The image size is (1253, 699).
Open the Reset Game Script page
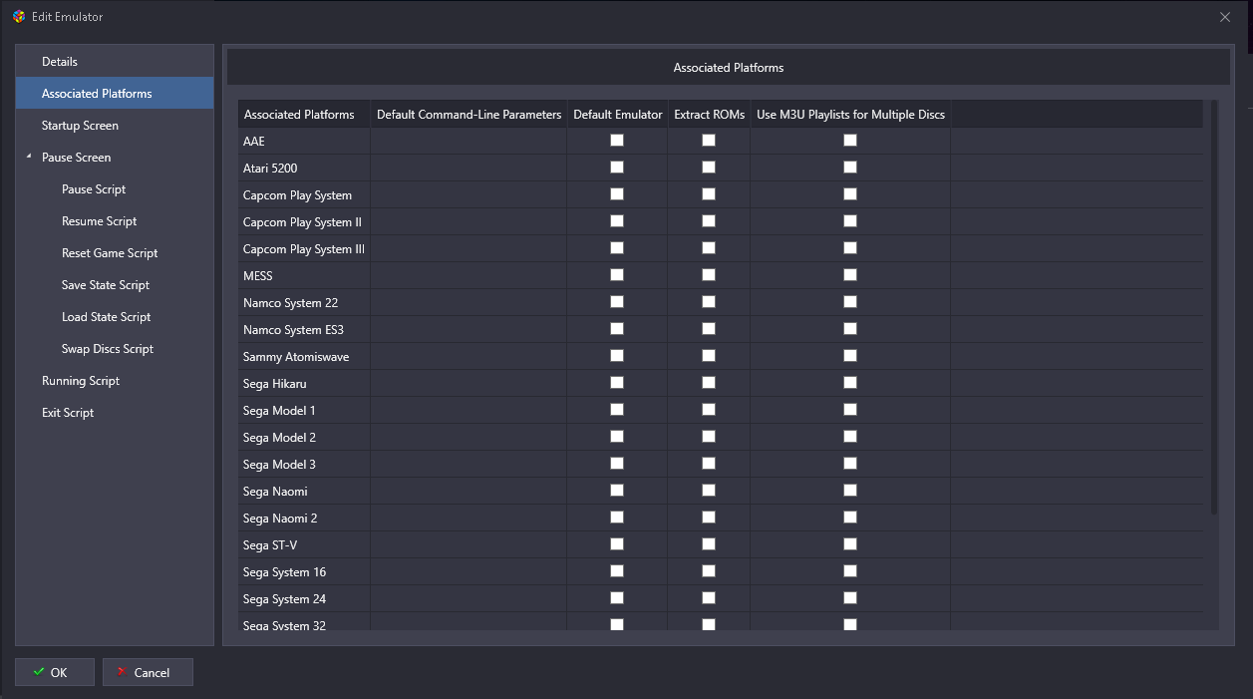[x=110, y=253]
